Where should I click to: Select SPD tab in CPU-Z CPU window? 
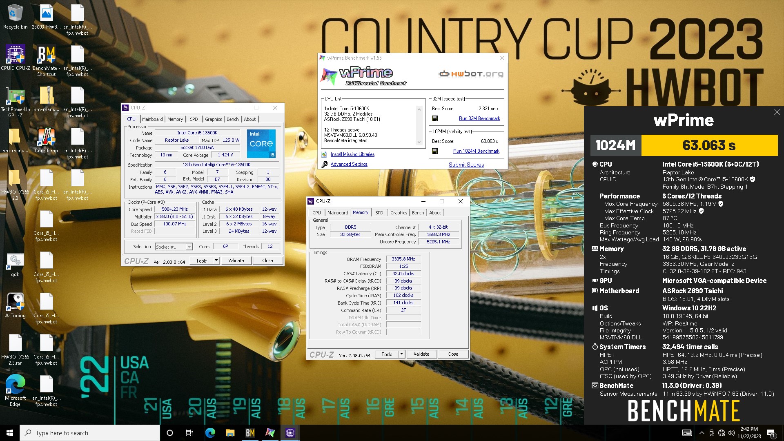pyautogui.click(x=194, y=119)
